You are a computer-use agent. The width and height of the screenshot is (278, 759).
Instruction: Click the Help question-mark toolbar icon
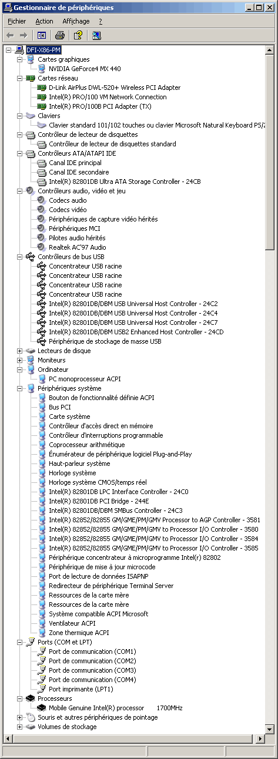[78, 35]
